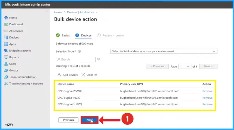The width and height of the screenshot is (234, 130).
Task: Click the blue Next button
Action: (x=90, y=120)
